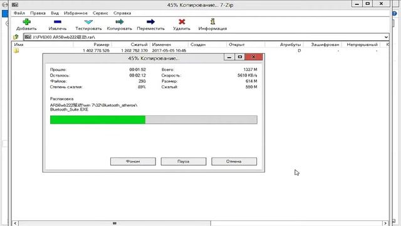This screenshot has width=401, height=226.
Task: Click the scroll-right arrow at the bottom
Action: pyautogui.click(x=385, y=223)
